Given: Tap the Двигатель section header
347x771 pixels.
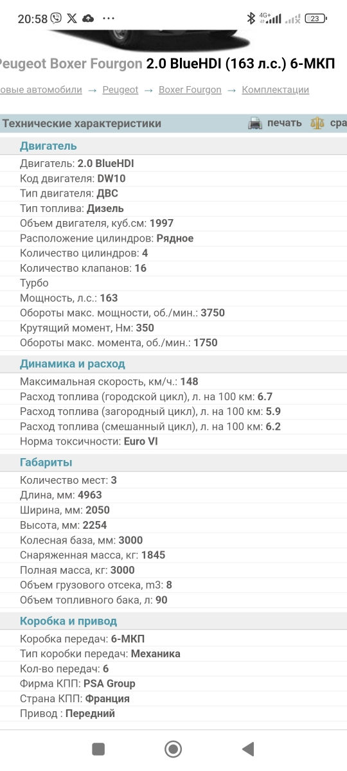Looking at the screenshot, I should pyautogui.click(x=48, y=146).
